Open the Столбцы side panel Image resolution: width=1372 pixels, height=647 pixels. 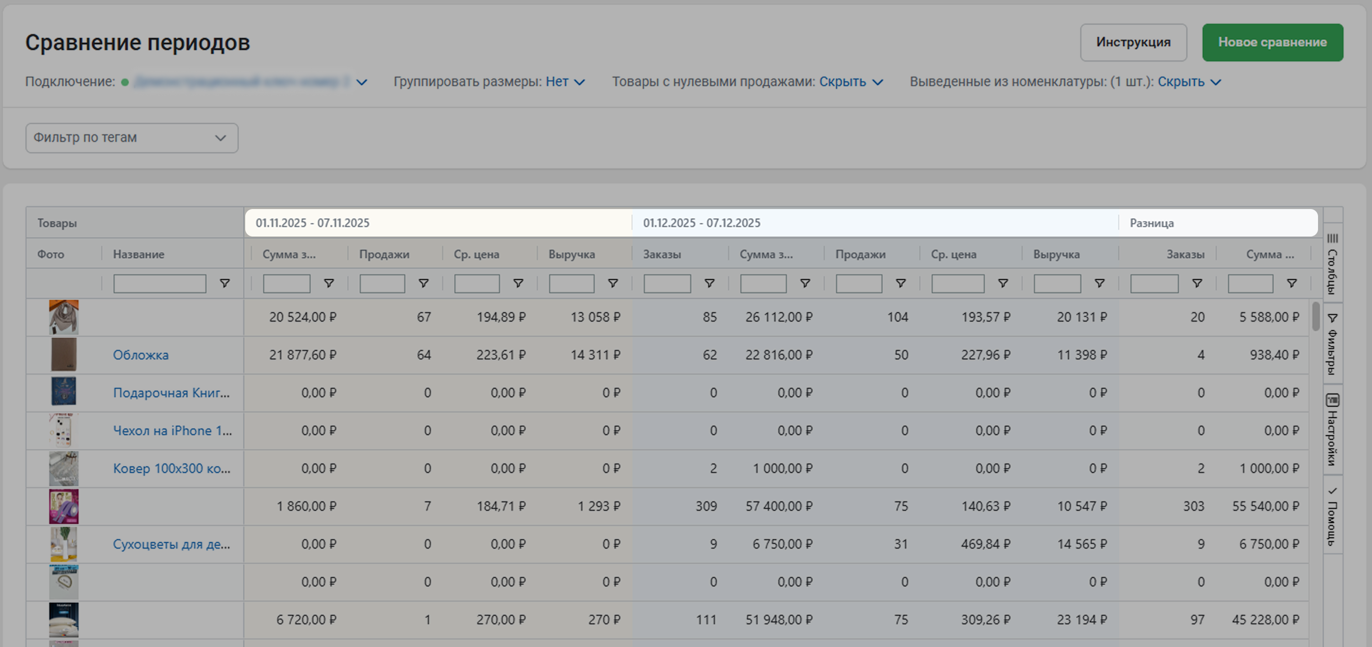(1332, 263)
